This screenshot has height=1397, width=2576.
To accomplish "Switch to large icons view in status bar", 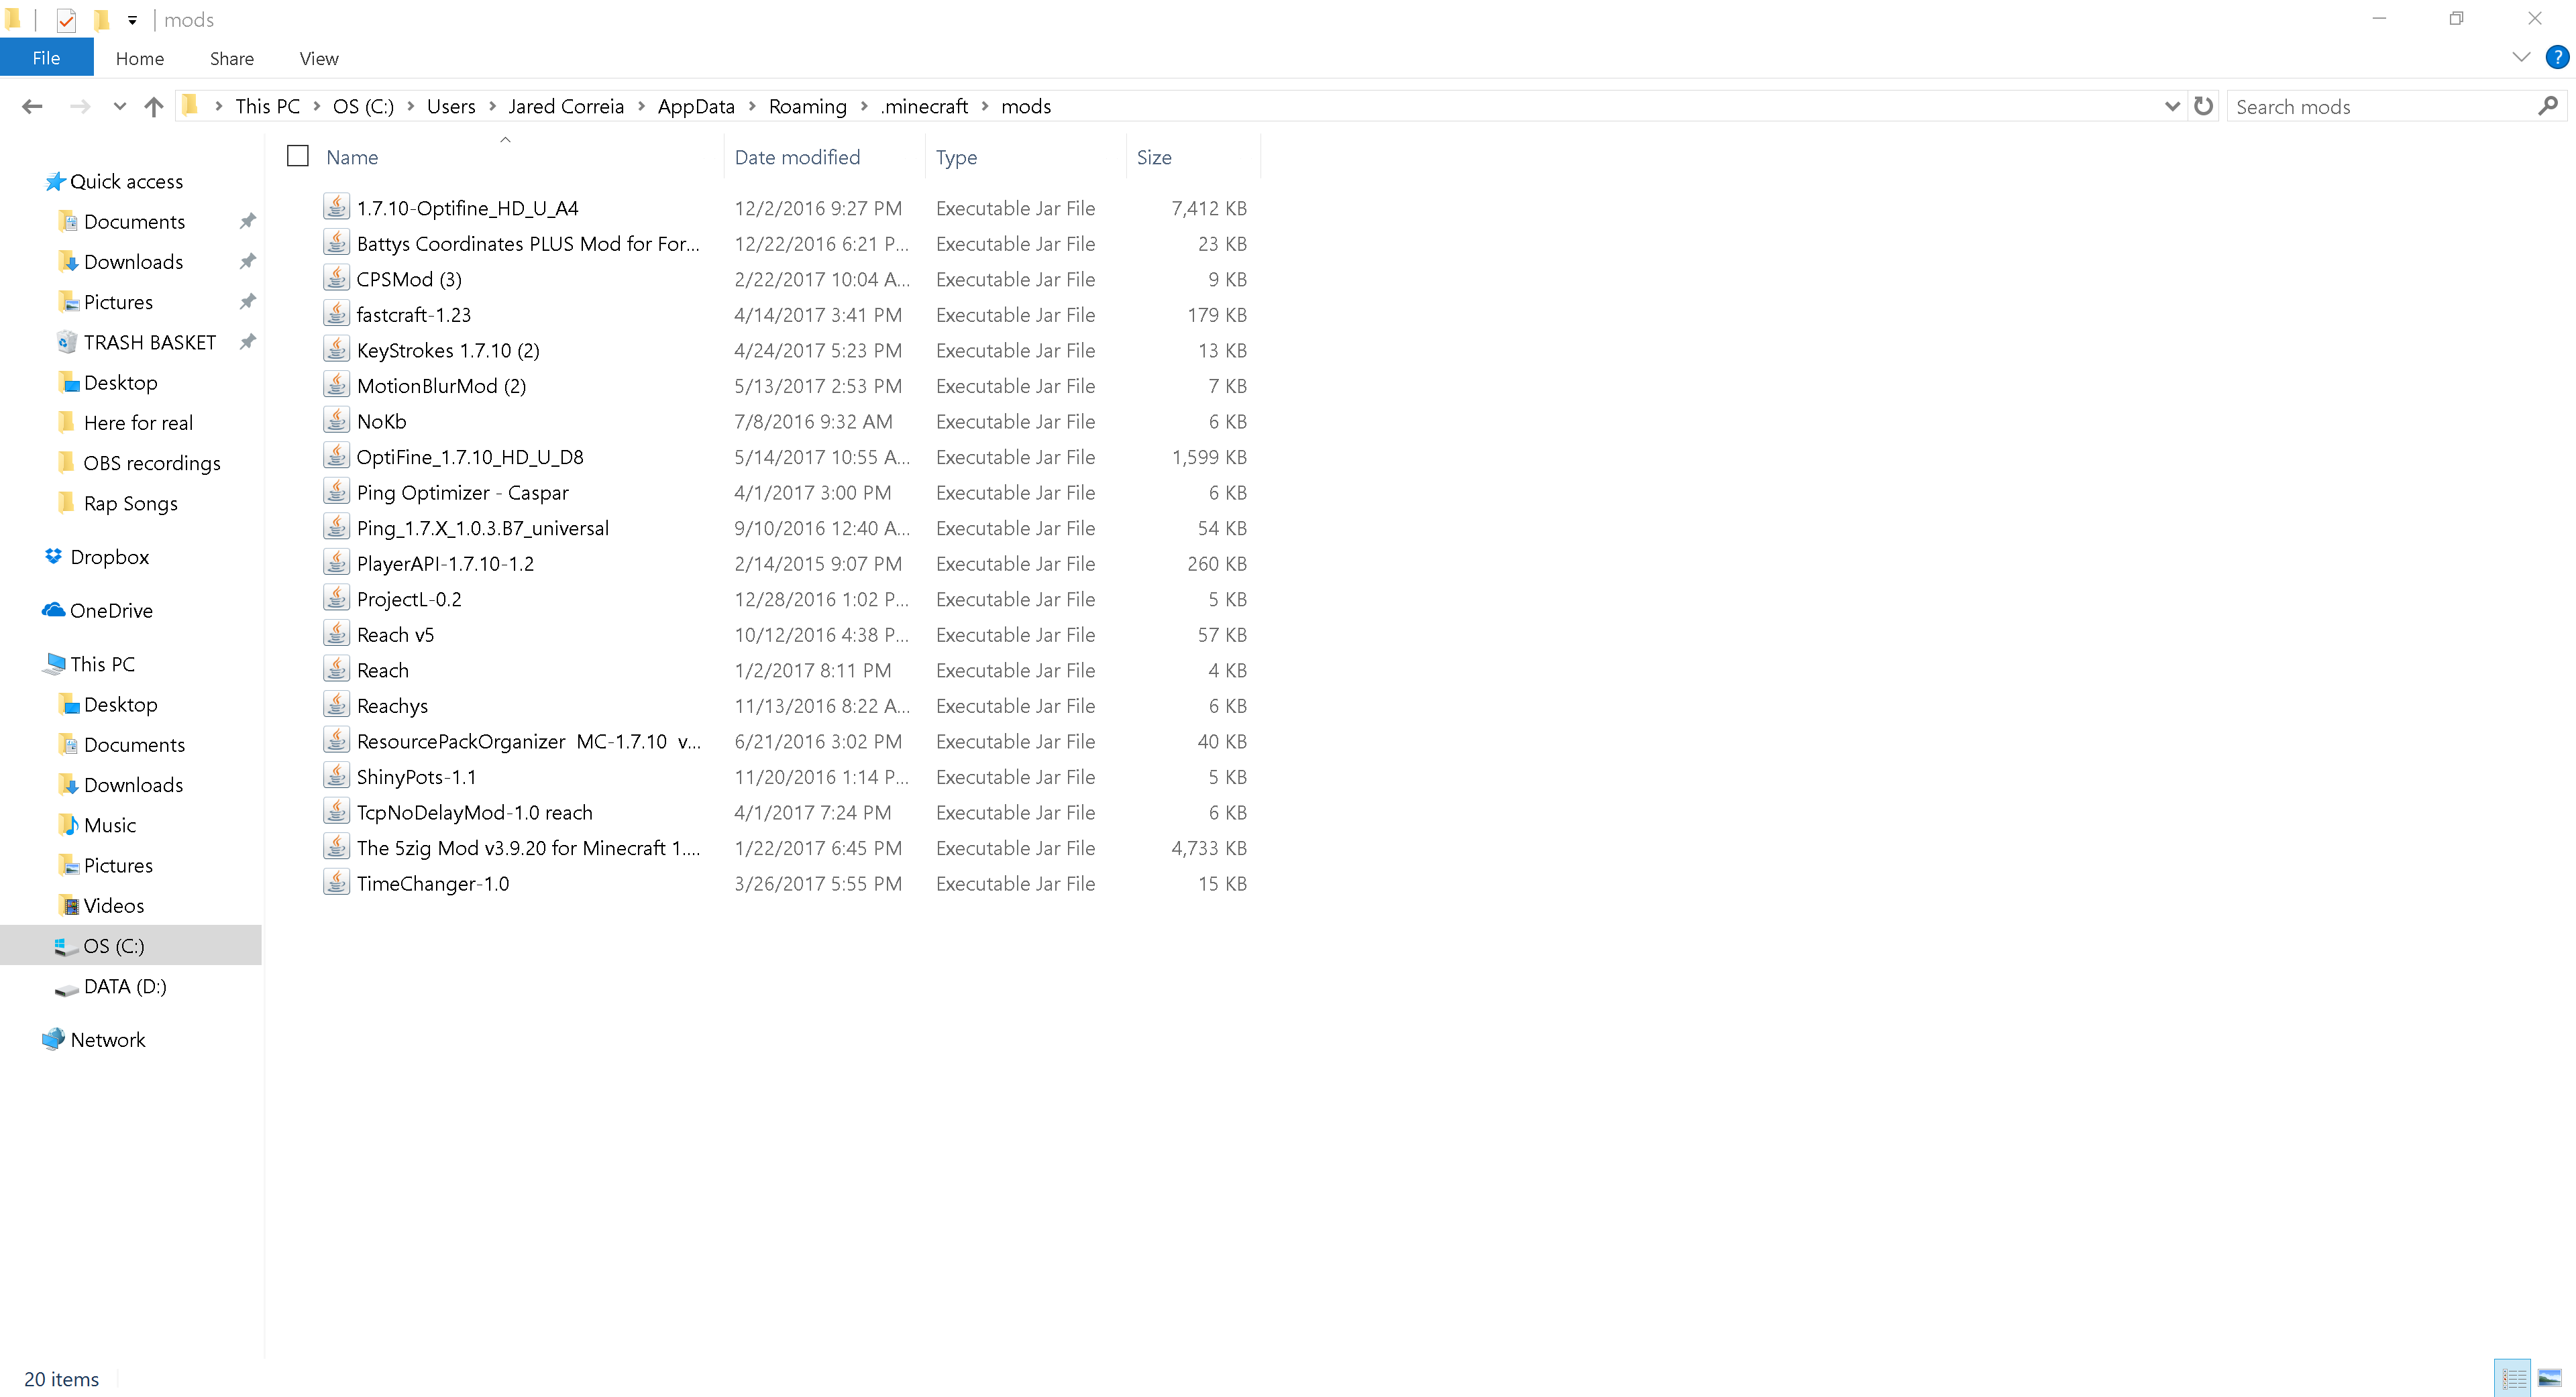I will 2549,1379.
